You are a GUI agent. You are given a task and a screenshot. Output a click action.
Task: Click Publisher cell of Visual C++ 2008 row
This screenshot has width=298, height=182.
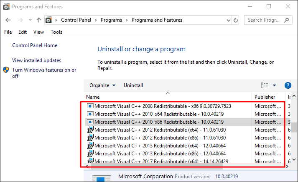click(267, 106)
